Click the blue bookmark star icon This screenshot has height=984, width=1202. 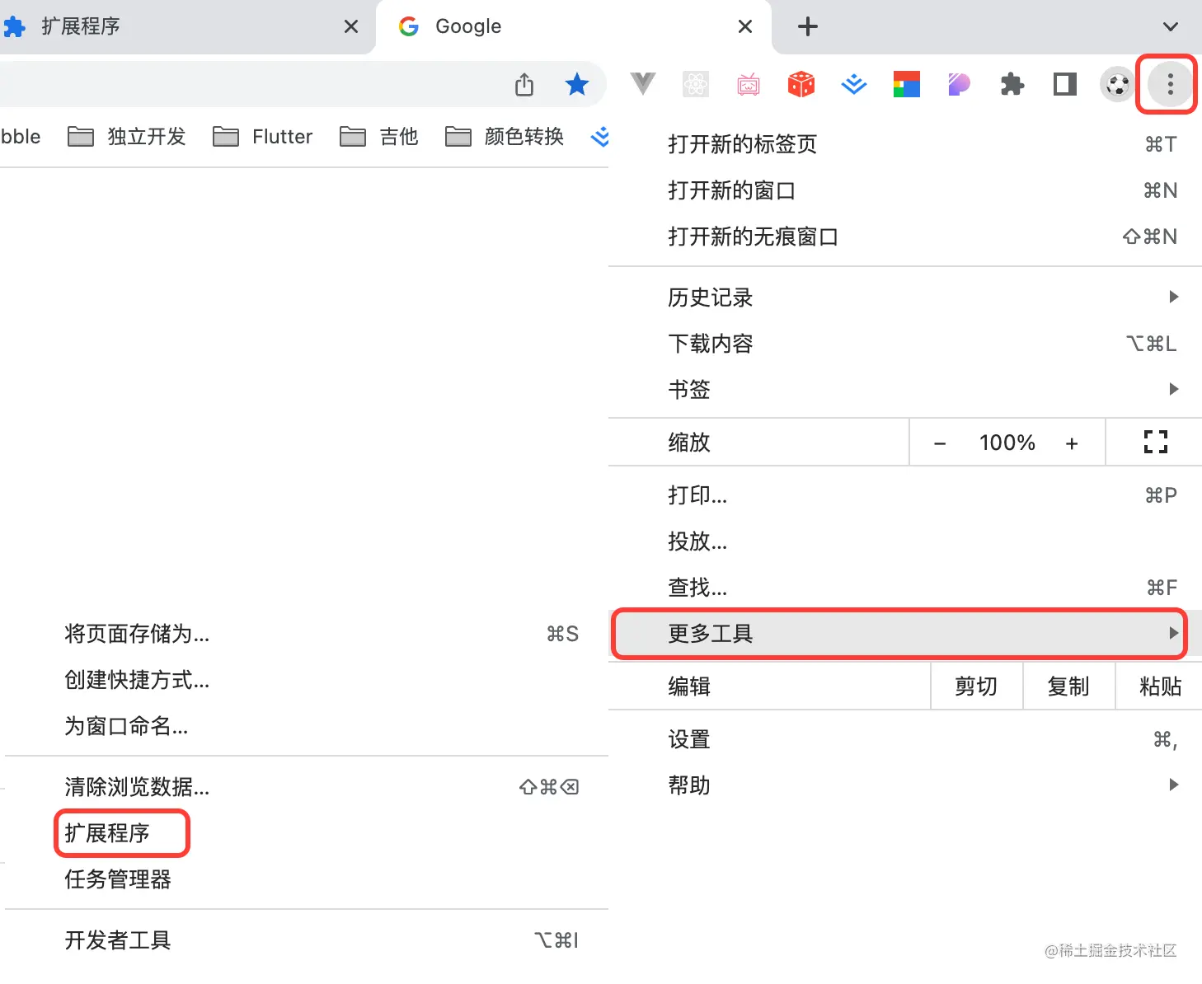577,84
